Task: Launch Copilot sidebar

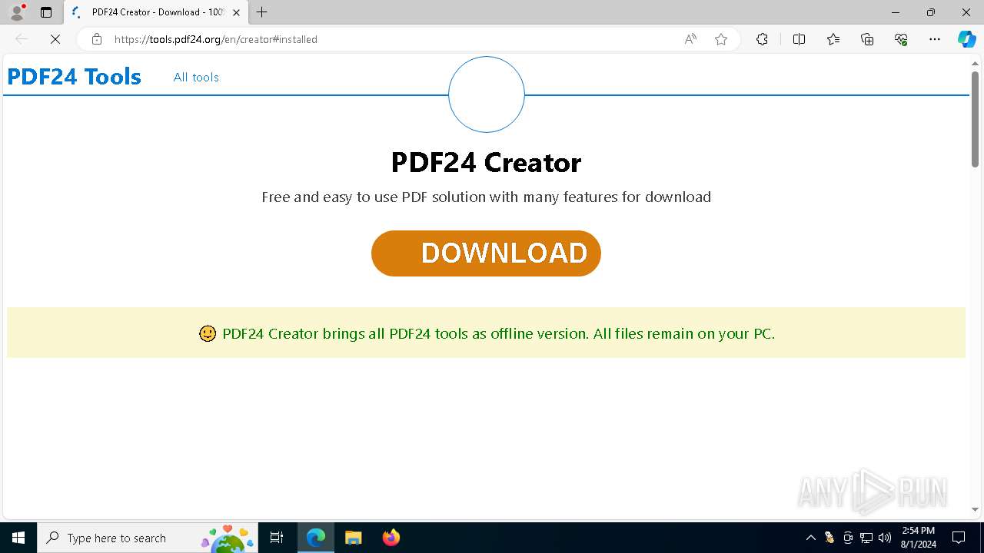Action: coord(966,39)
